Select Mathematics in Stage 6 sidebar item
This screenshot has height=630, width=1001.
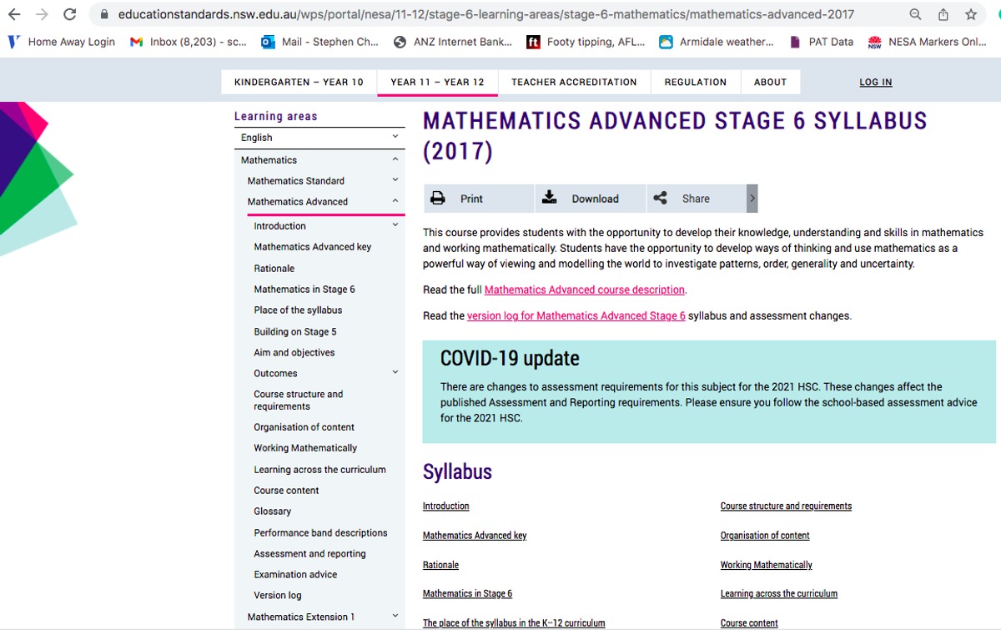(x=304, y=290)
